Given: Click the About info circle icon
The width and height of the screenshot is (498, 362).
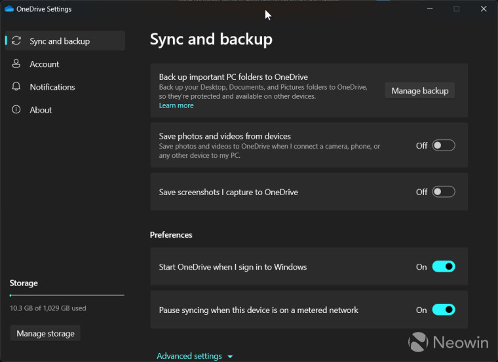Looking at the screenshot, I should [16, 110].
